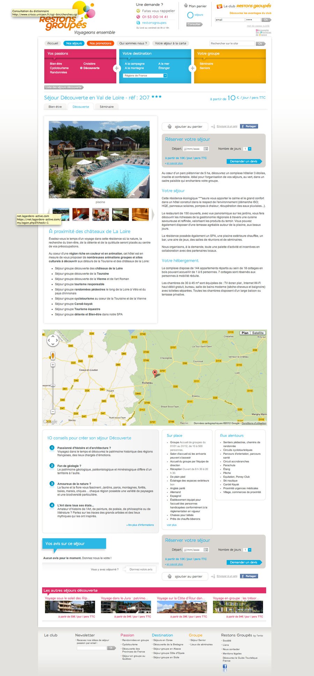Screen dimensions: 314x676
Task: Click the right arrow of the thumbnail carousel
Action: [152, 214]
